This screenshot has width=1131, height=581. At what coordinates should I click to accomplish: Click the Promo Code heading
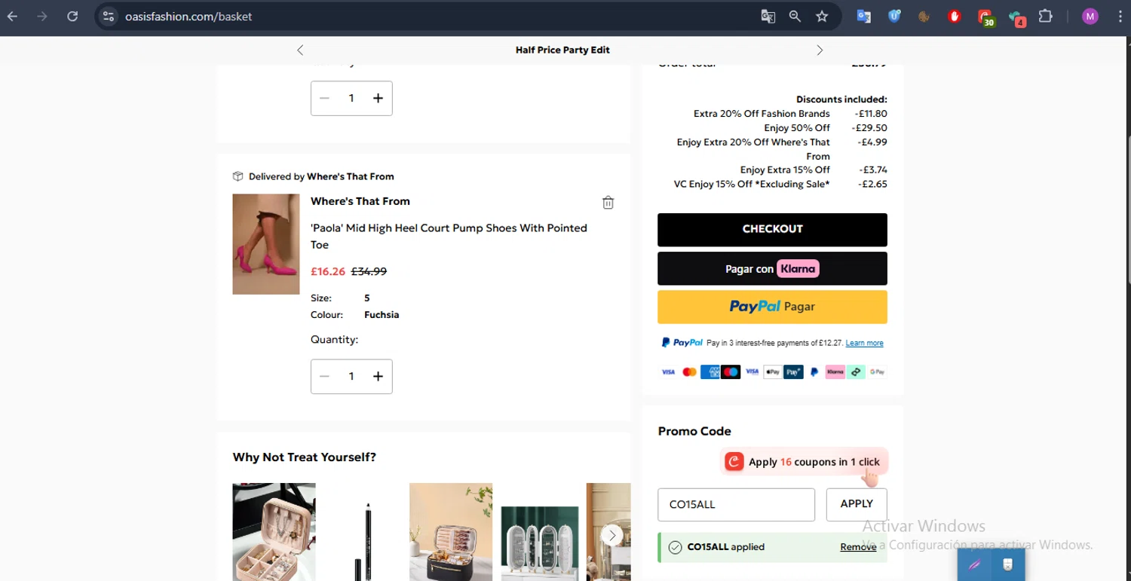pos(694,431)
